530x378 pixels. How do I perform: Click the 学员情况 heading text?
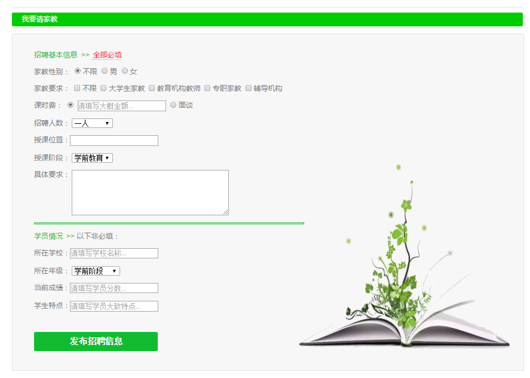pyautogui.click(x=48, y=236)
